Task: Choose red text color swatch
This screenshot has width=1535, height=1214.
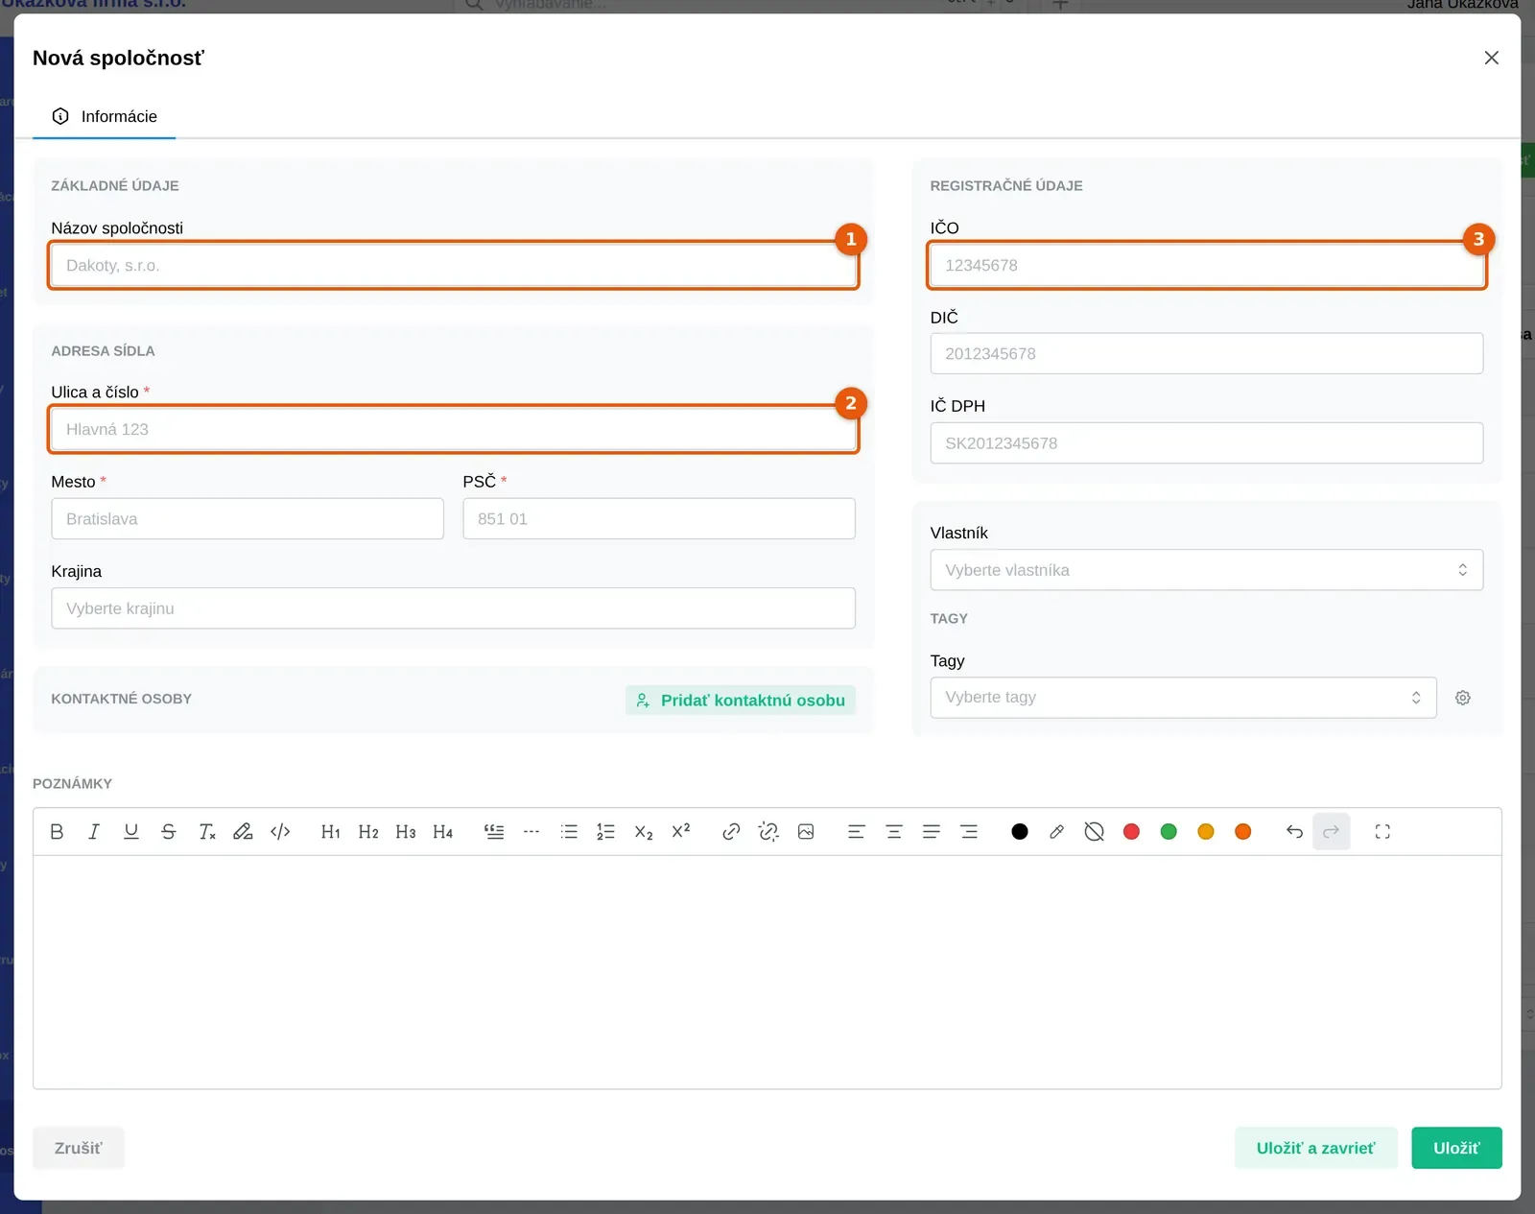Action: click(x=1131, y=832)
